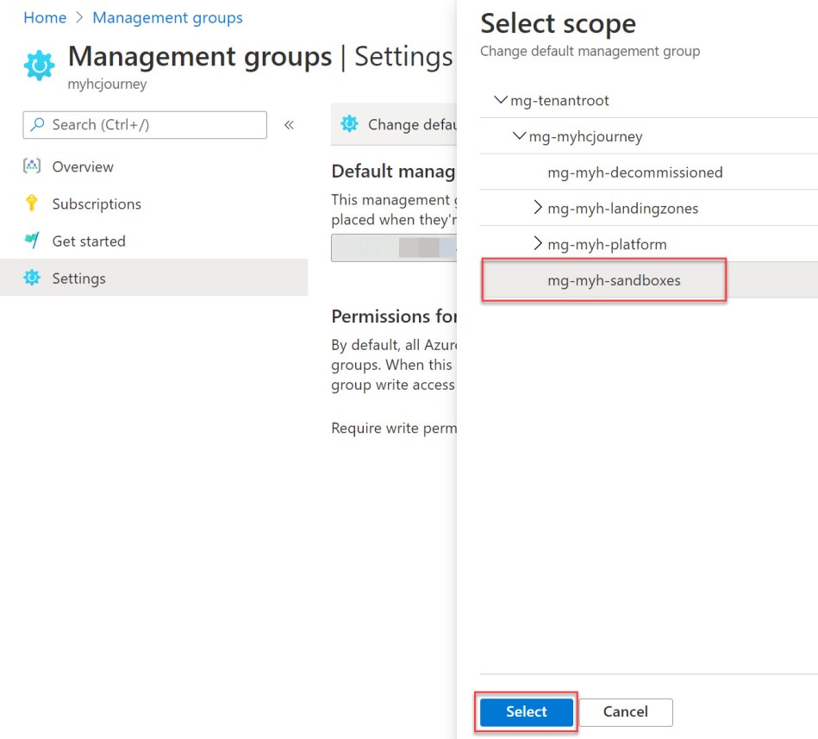
Task: Click the Management groups breadcrumb link
Action: (167, 17)
